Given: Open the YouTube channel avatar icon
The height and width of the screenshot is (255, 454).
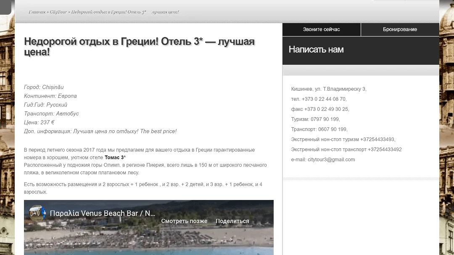Looking at the screenshot, I should [x=37, y=213].
